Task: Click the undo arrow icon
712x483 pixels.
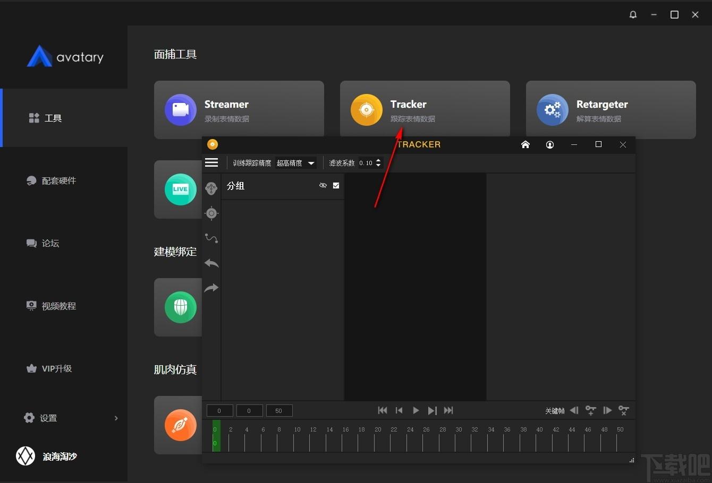Action: (211, 263)
